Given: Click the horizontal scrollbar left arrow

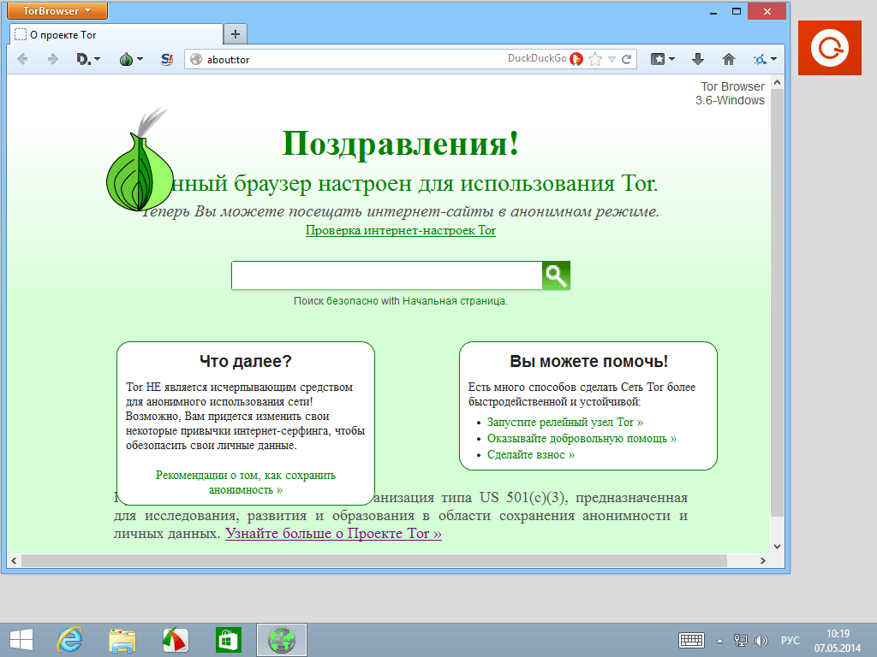Looking at the screenshot, I should point(14,560).
